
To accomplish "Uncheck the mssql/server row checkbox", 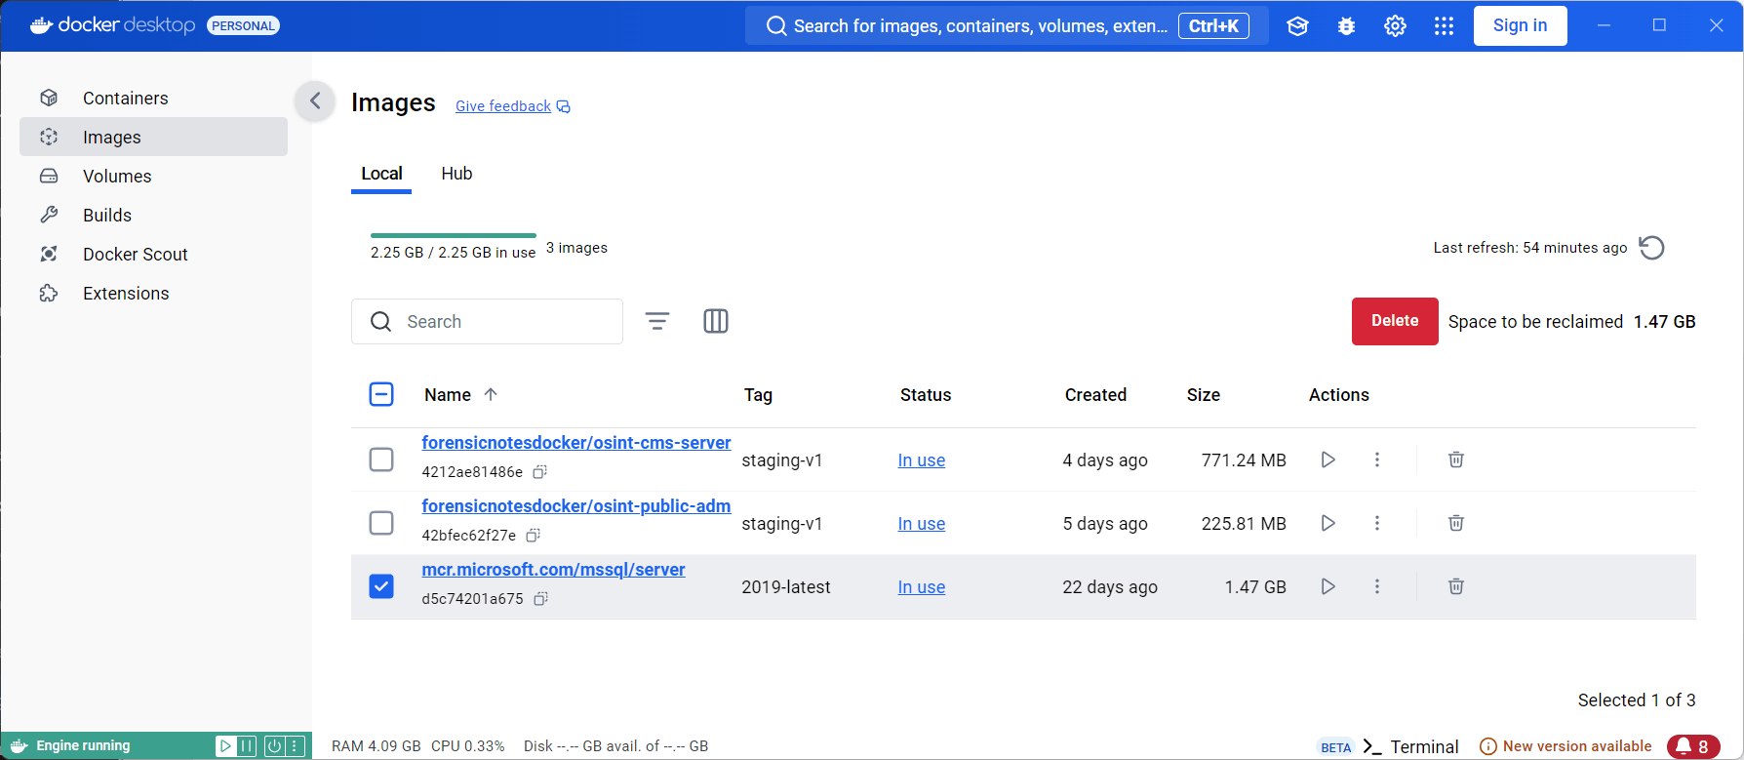I will [x=381, y=586].
